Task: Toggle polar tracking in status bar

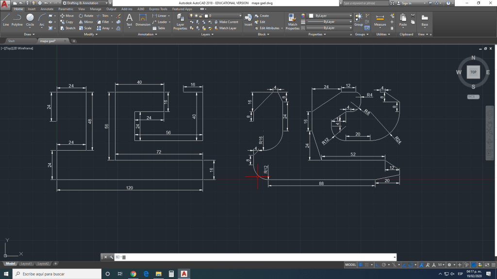Action: point(383,265)
